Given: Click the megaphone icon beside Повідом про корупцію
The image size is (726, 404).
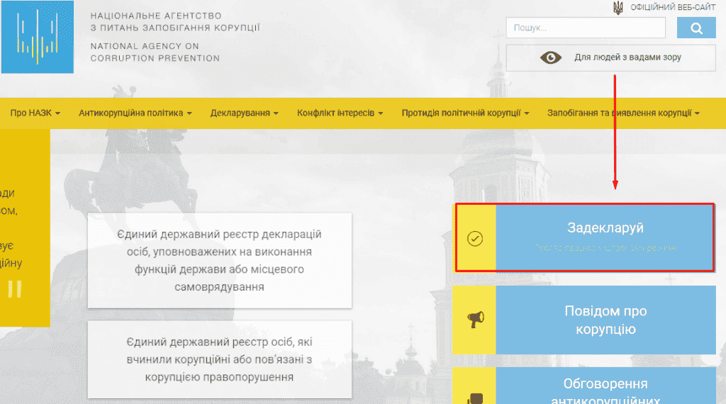Looking at the screenshot, I should tap(475, 320).
